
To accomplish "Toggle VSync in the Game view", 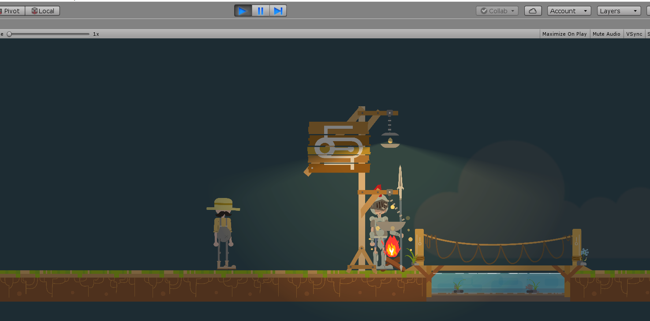I will click(x=634, y=34).
